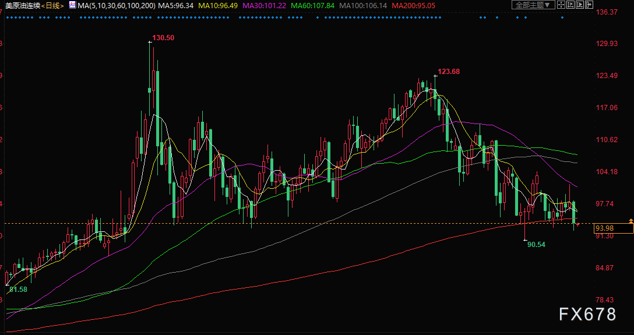634x335 pixels.
Task: Click the 78.43 price axis label
Action: tap(605, 300)
